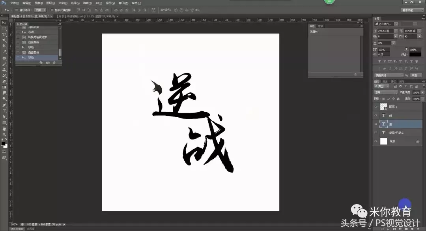The image size is (426, 231).
Task: Select the Polygonal Lasso tool
Action: pos(4,35)
